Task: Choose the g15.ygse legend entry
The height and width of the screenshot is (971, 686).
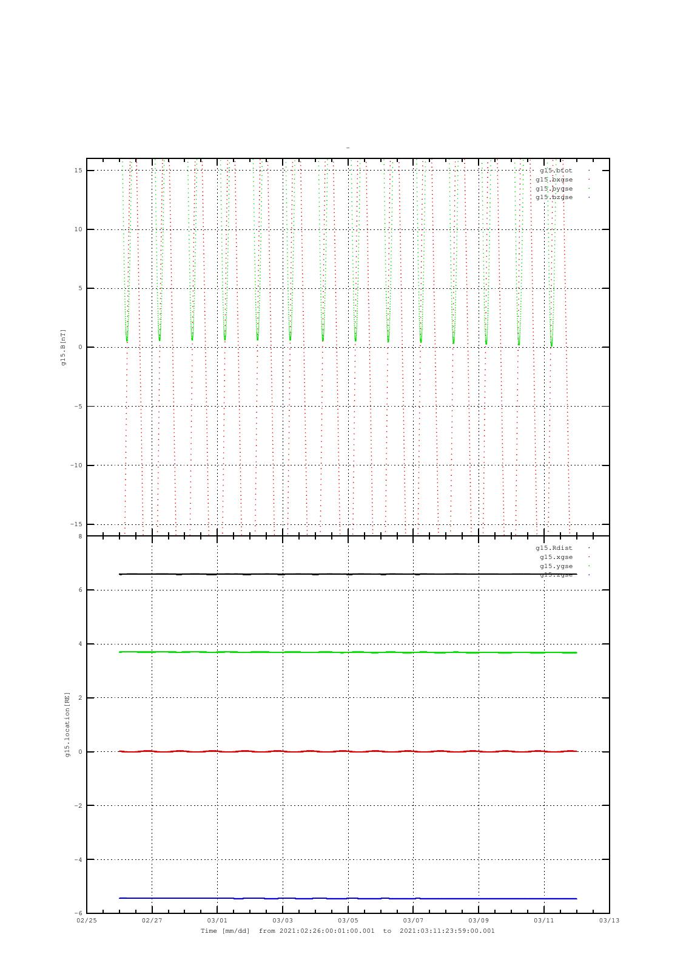Action: 556,566
